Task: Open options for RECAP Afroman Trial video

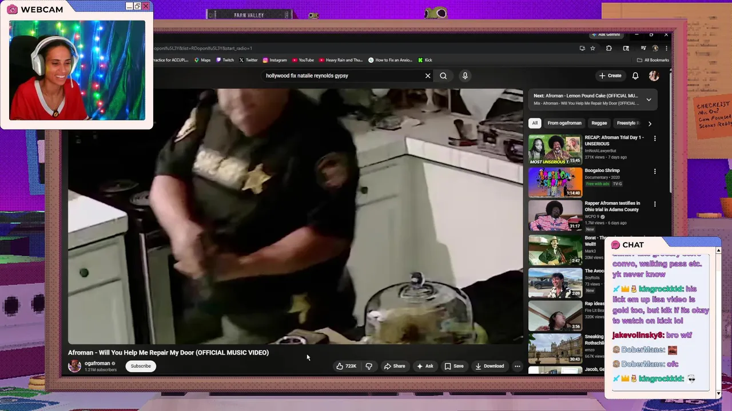Action: (655, 138)
